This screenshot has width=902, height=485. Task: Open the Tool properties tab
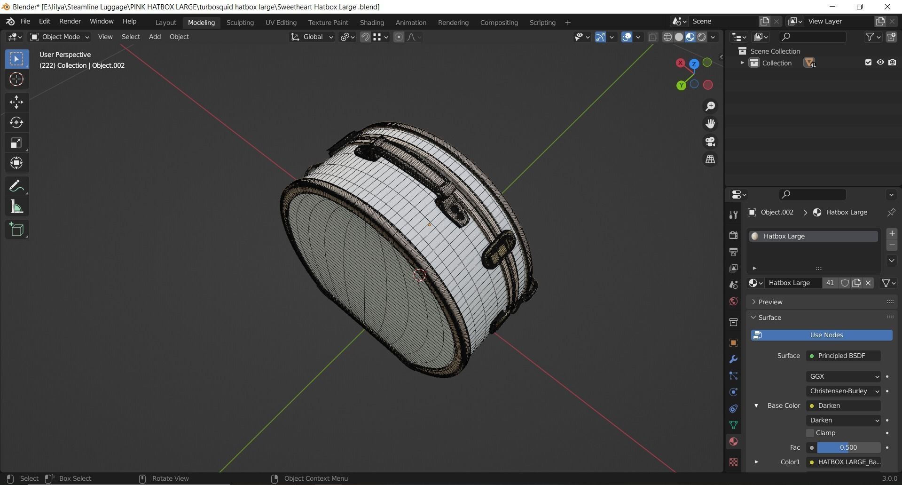coord(733,215)
